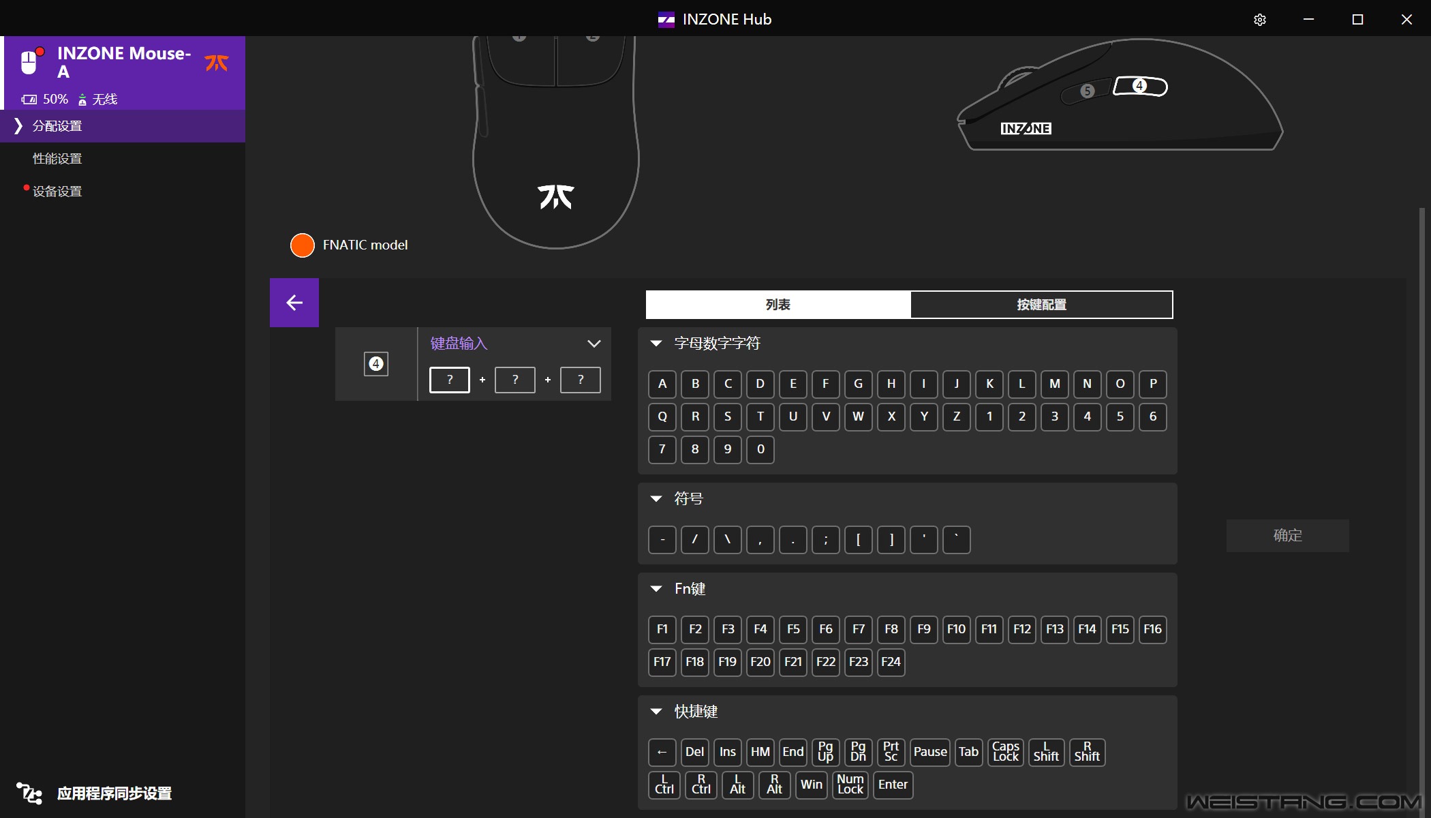Choose the End shortcut key

793,752
